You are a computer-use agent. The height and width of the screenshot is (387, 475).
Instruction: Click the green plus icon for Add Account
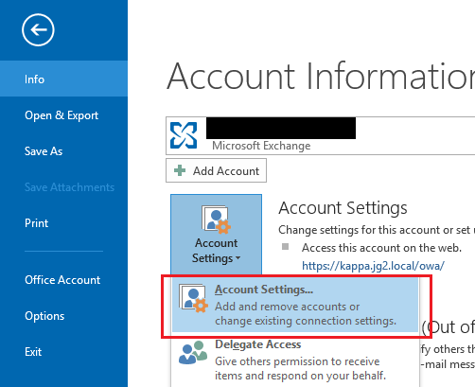[180, 170]
